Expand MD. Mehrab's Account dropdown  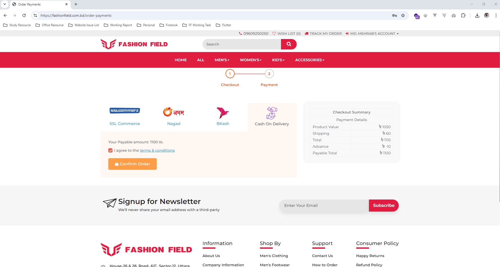(372, 33)
